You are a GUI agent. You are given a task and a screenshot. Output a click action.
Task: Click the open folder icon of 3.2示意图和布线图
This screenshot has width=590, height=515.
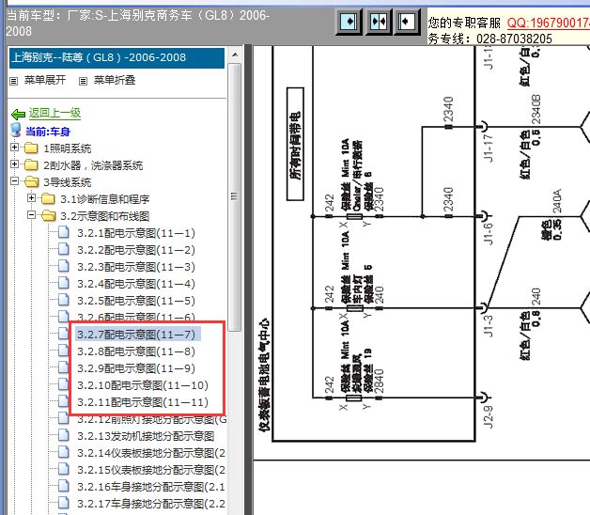49,216
